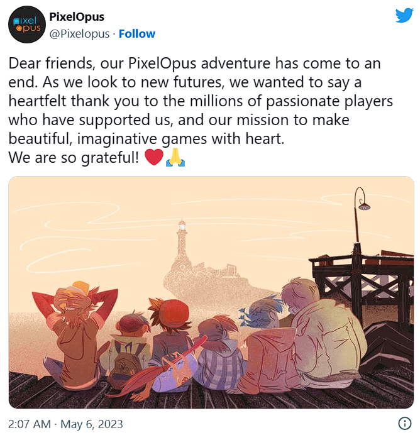The height and width of the screenshot is (435, 420).
Task: Click 'We are so grateful!' line
Action: coord(74,158)
